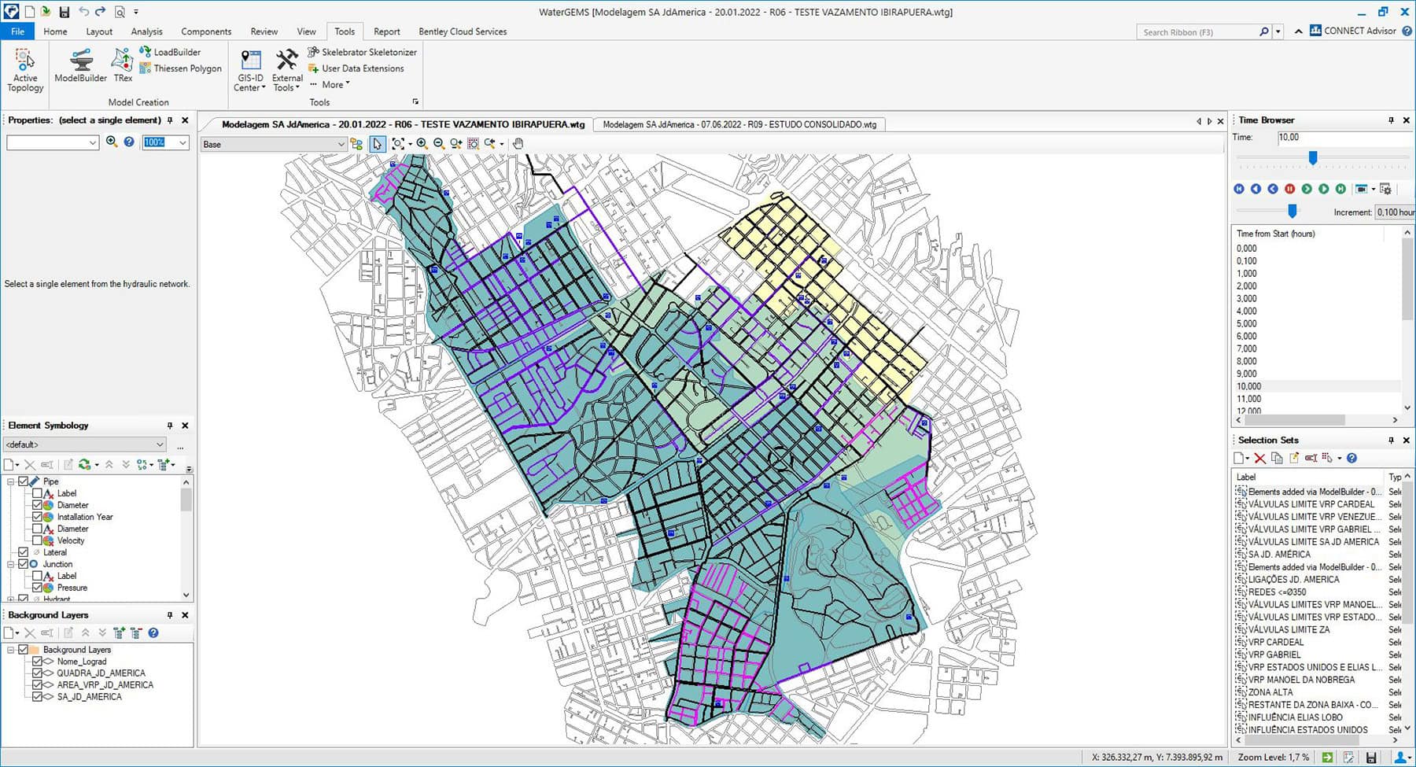Jump to the last time step
The width and height of the screenshot is (1416, 767).
pos(1340,189)
